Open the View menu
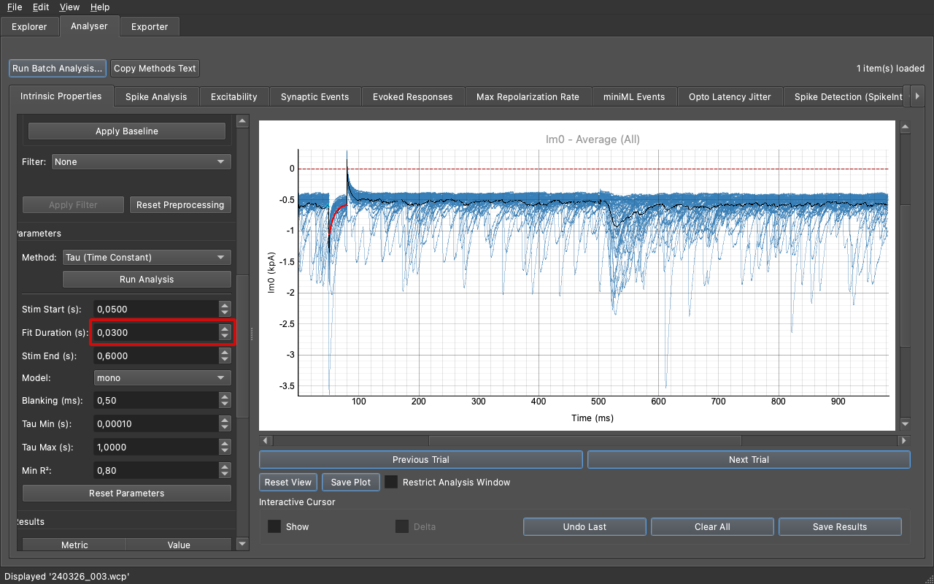The width and height of the screenshot is (934, 584). tap(70, 7)
